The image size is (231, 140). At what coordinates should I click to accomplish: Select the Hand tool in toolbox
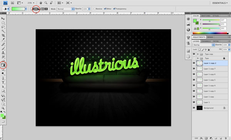coord(3,104)
